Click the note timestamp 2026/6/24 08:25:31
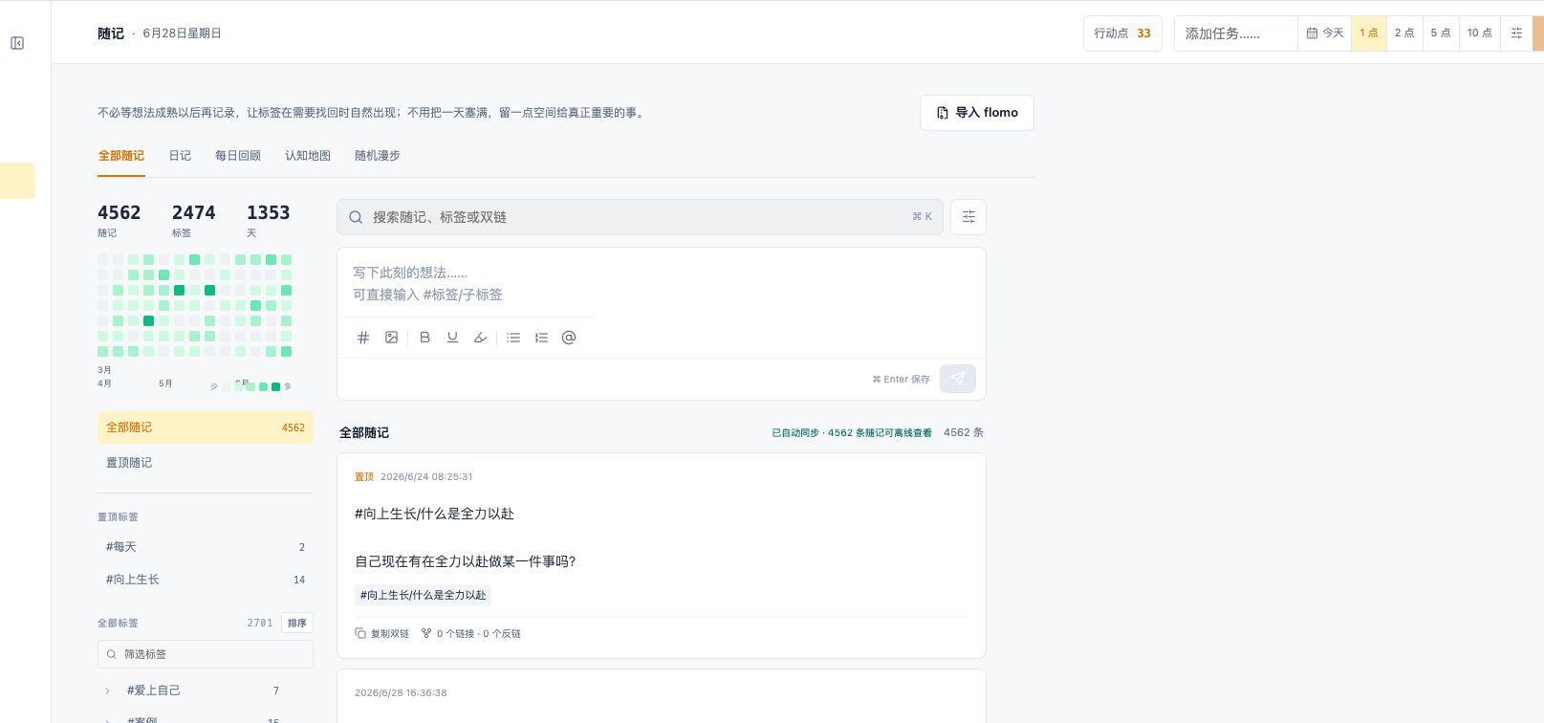This screenshot has width=1544, height=723. click(x=426, y=476)
